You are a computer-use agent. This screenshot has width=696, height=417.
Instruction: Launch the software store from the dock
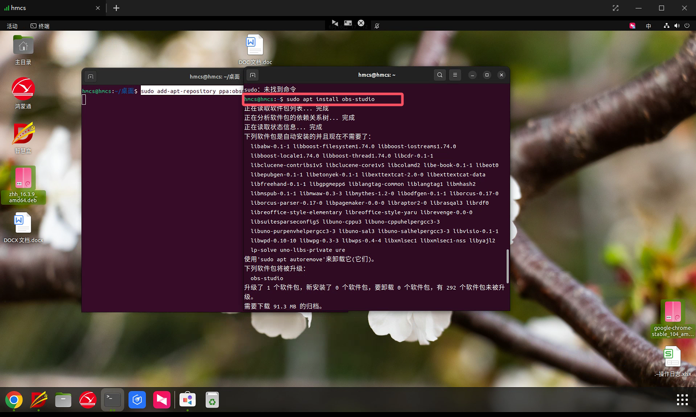pos(188,400)
